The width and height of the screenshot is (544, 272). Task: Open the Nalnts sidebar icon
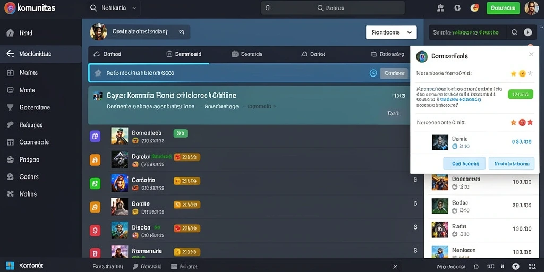11,72
